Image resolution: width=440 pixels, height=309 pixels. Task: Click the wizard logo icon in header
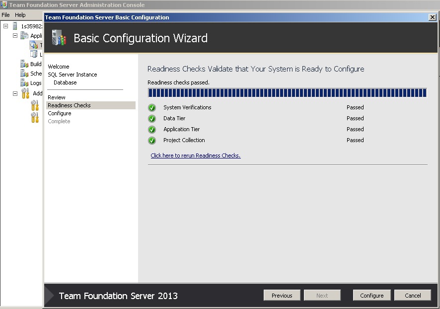tap(59, 38)
